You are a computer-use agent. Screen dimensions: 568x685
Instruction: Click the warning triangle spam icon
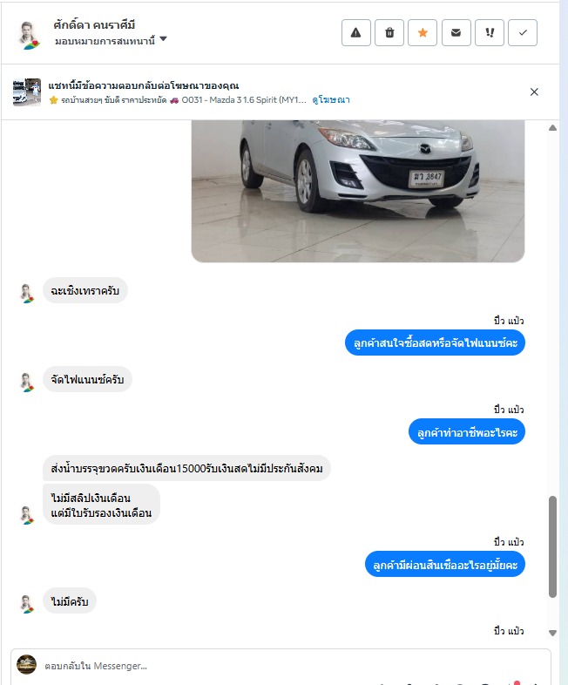click(x=355, y=33)
